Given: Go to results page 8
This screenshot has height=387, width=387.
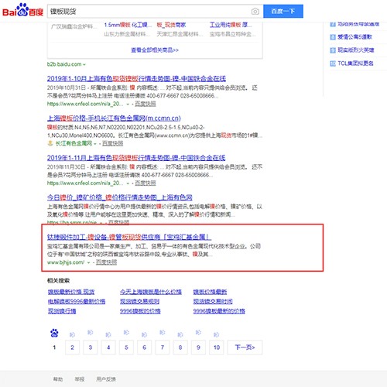Looking at the screenshot, I should (180, 348).
